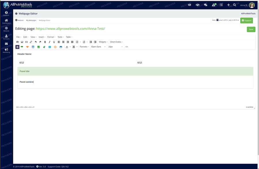Screen dimensions: 259x169
Task: Open the View menu
Action: pyautogui.click(x=34, y=37)
